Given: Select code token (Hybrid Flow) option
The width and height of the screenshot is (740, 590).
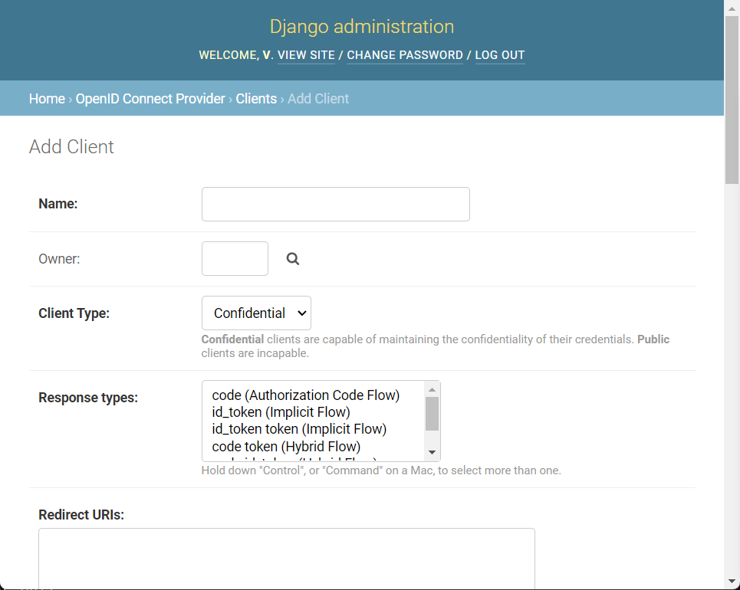Looking at the screenshot, I should point(286,447).
